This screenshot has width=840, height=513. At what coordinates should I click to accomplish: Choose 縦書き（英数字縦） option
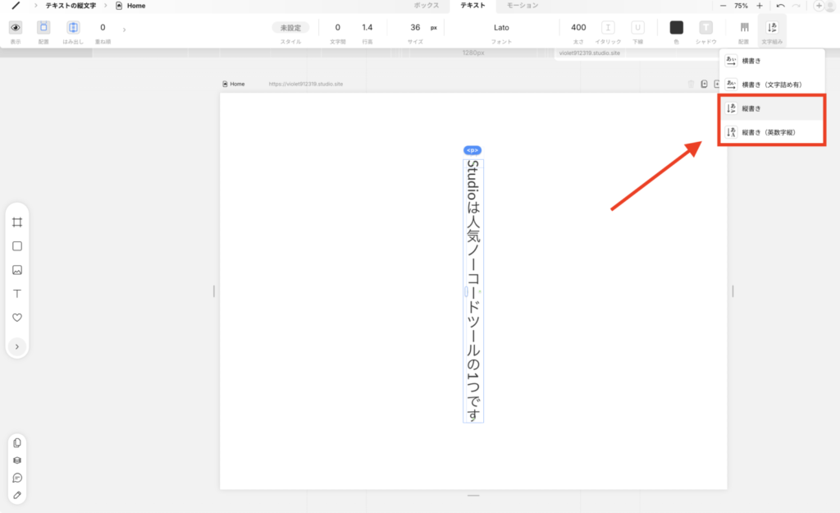pyautogui.click(x=771, y=132)
